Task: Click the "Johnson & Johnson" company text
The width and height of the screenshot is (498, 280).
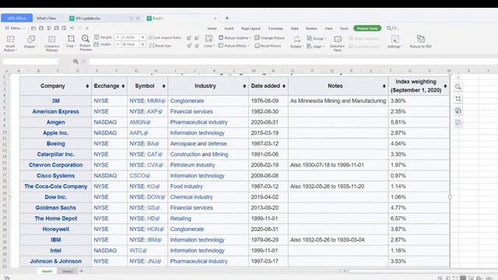Action: coord(55,261)
